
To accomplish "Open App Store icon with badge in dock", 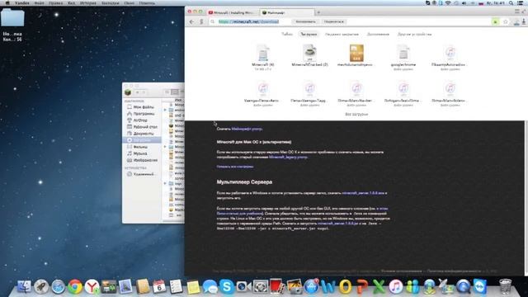I will 312,287.
